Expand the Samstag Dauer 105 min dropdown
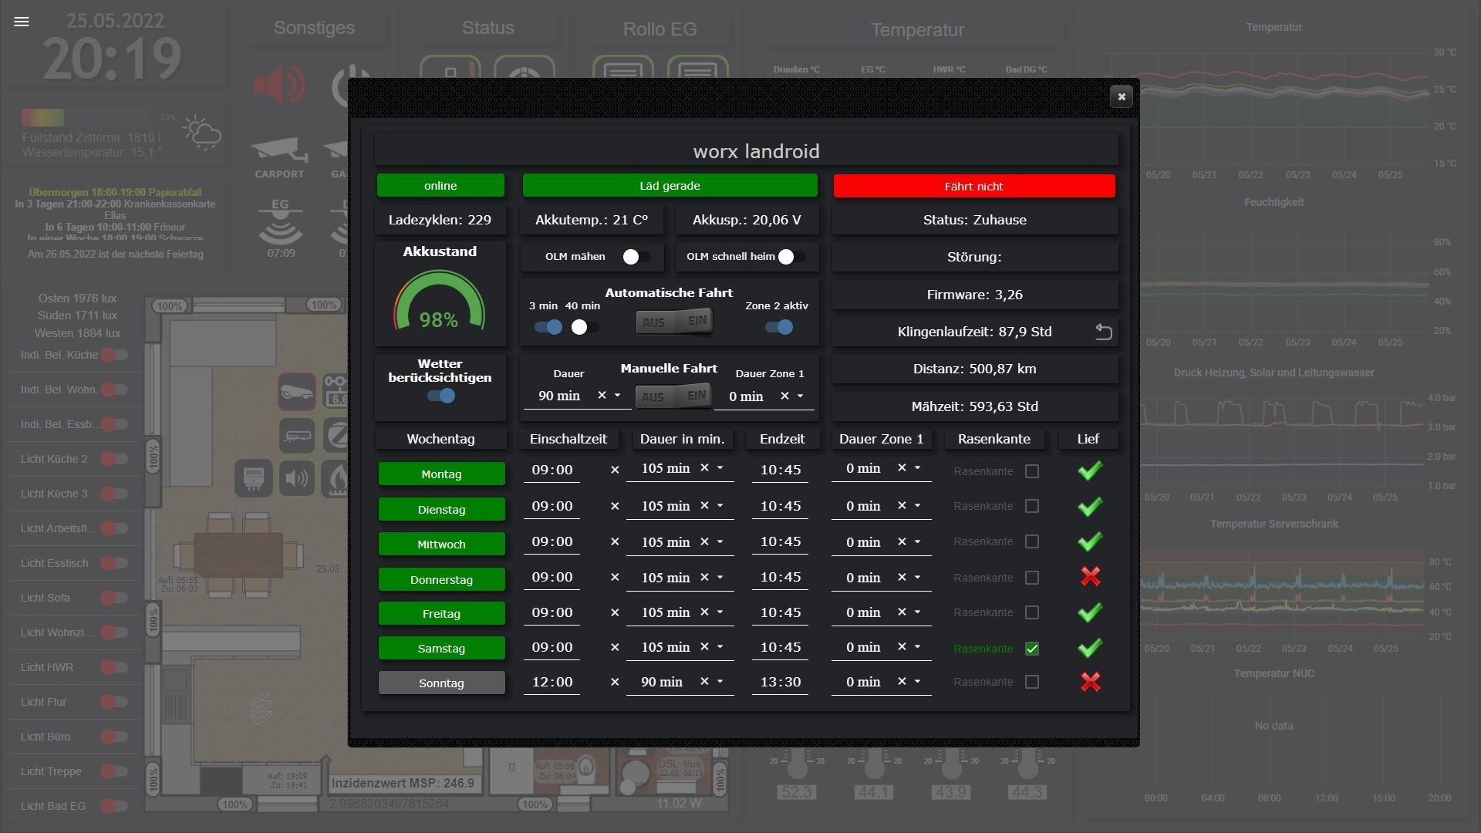 coord(720,646)
